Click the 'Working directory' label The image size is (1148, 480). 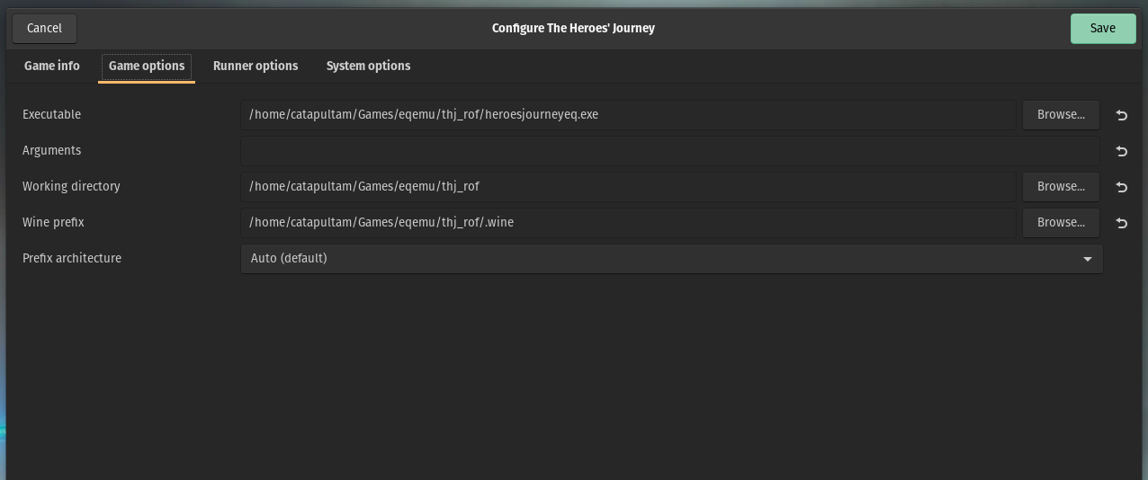71,187
